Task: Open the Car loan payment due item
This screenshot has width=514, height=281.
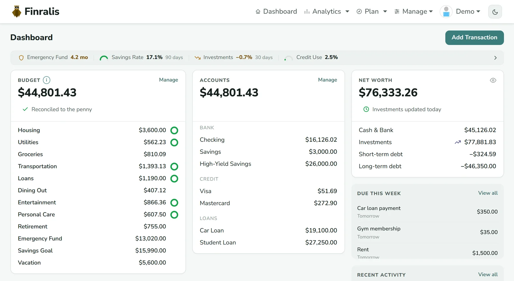Action: pyautogui.click(x=428, y=212)
